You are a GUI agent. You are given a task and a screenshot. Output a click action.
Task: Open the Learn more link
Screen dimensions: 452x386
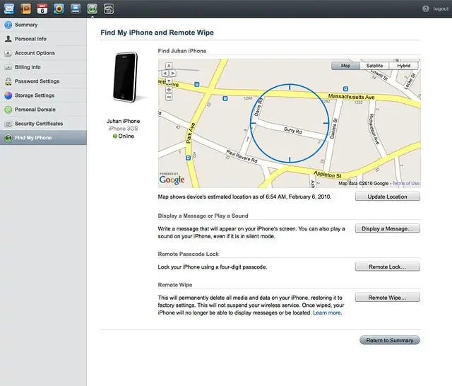(327, 312)
